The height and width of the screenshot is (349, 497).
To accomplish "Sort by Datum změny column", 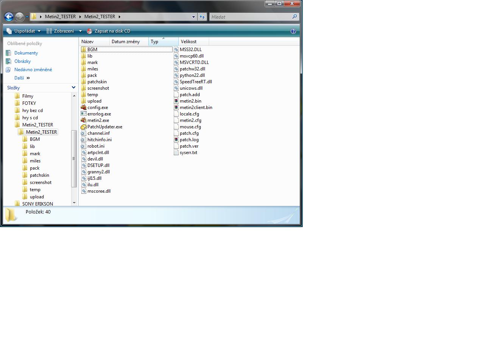I will point(129,42).
